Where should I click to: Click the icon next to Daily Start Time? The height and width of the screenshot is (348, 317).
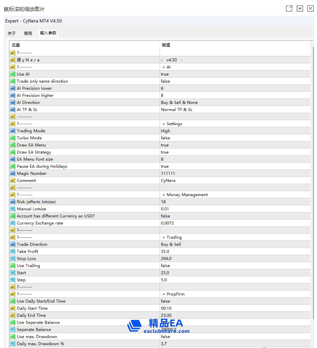click(13, 308)
